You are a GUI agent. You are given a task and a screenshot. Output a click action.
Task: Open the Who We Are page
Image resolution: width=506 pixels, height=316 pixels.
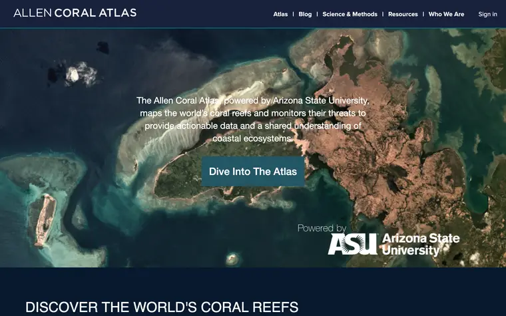[446, 14]
